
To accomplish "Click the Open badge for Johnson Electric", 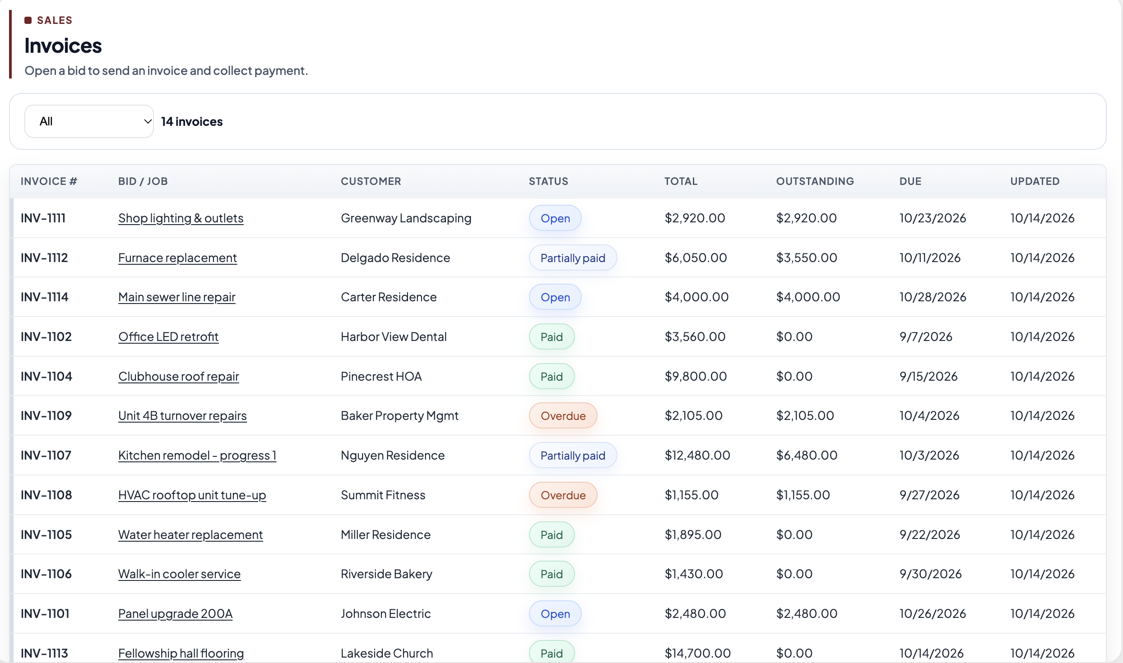I will point(555,614).
